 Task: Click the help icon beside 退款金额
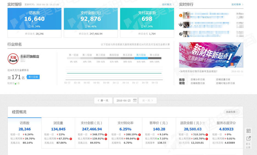click(203, 123)
